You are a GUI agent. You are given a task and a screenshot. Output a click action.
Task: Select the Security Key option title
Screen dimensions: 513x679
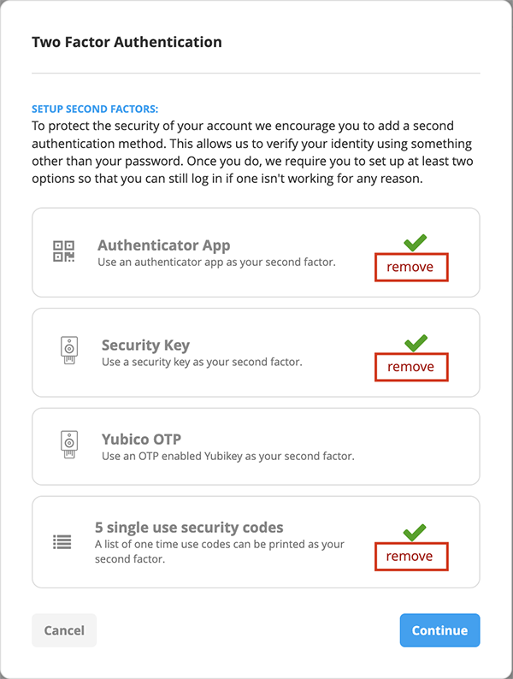145,345
